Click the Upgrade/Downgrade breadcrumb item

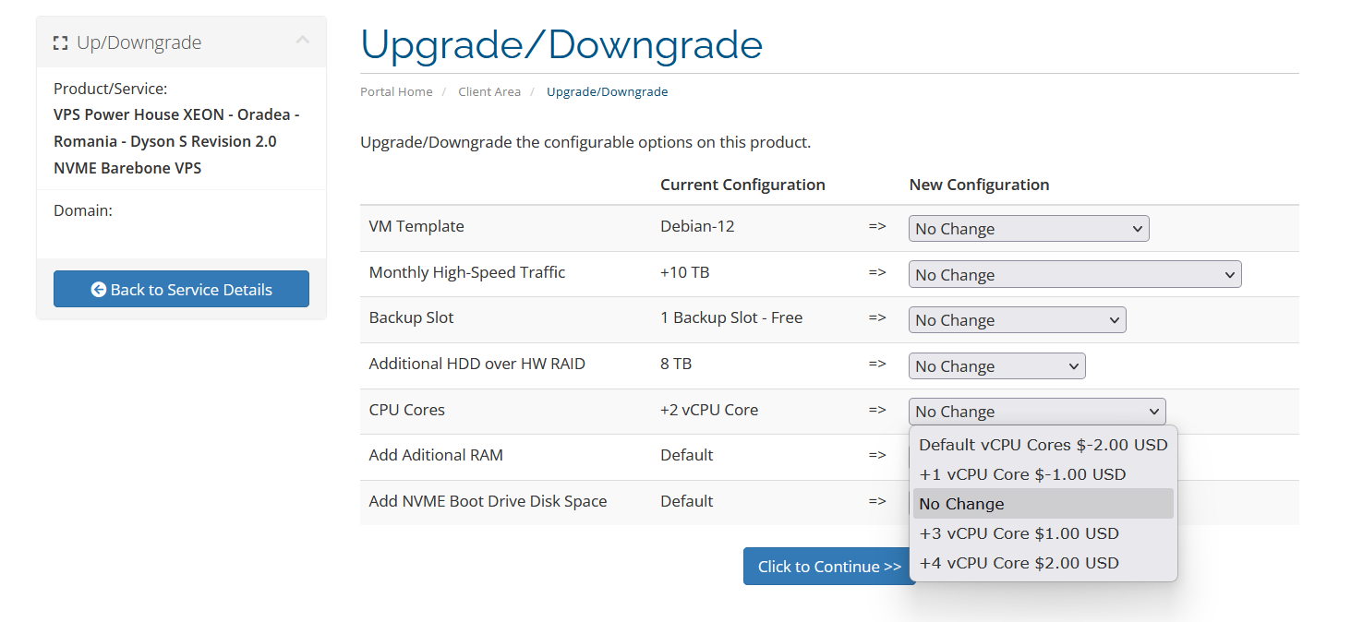[607, 92]
